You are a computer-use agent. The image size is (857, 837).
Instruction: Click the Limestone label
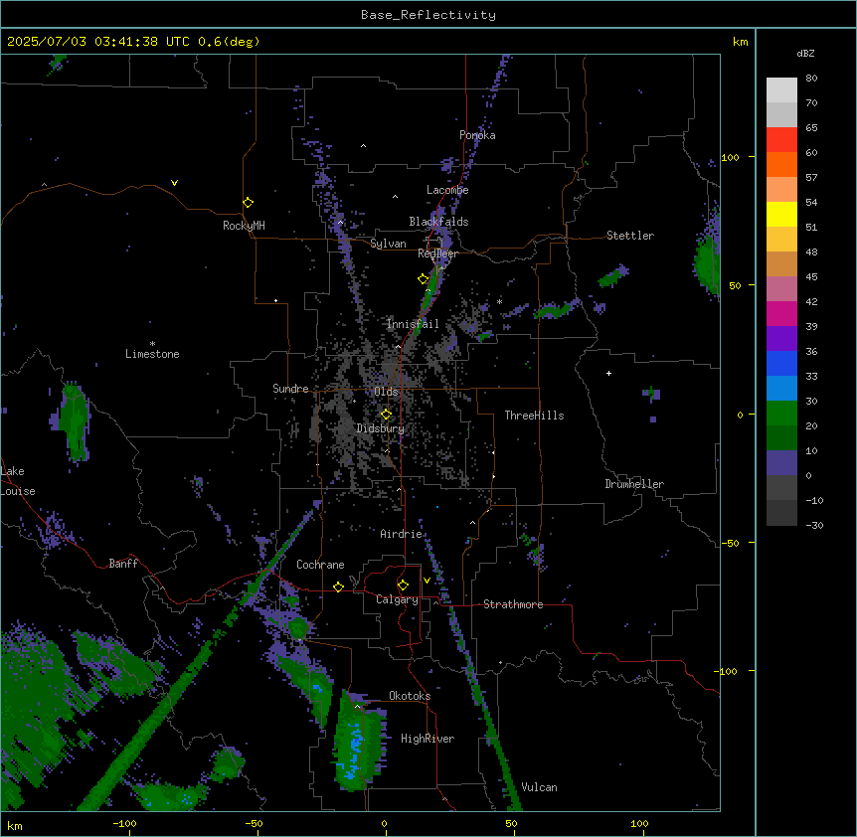coord(152,354)
